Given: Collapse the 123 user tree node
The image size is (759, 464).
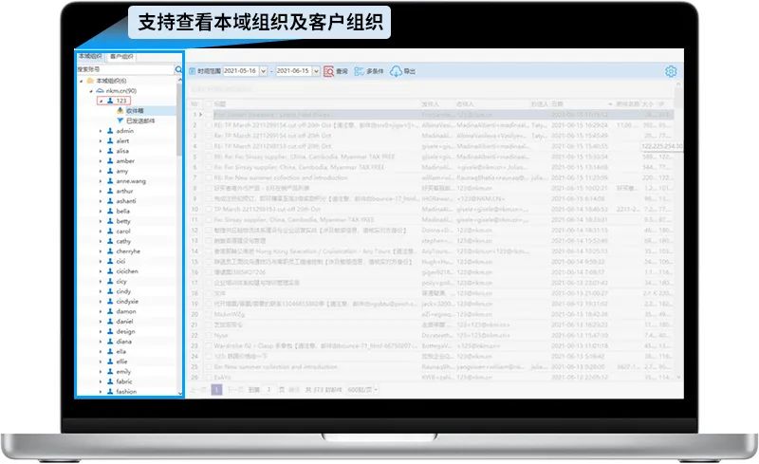Looking at the screenshot, I should click(101, 101).
